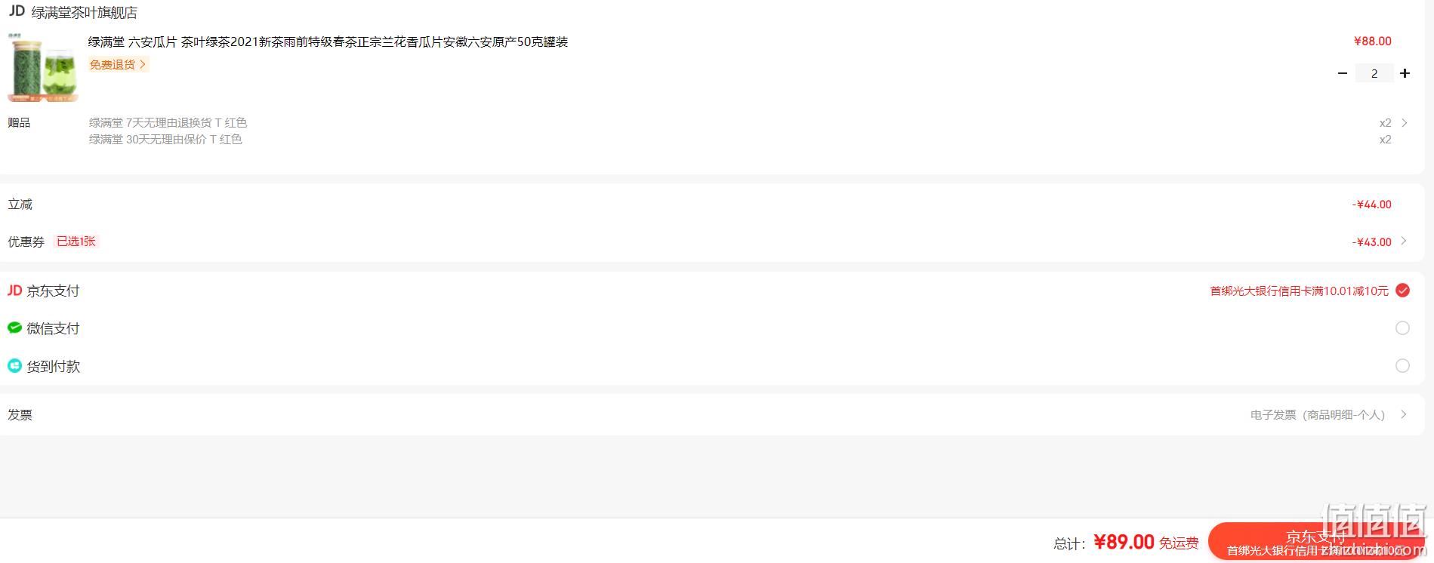Select 京东支付 payment radio button
Viewport: 1434px width, 563px height.
point(1402,291)
